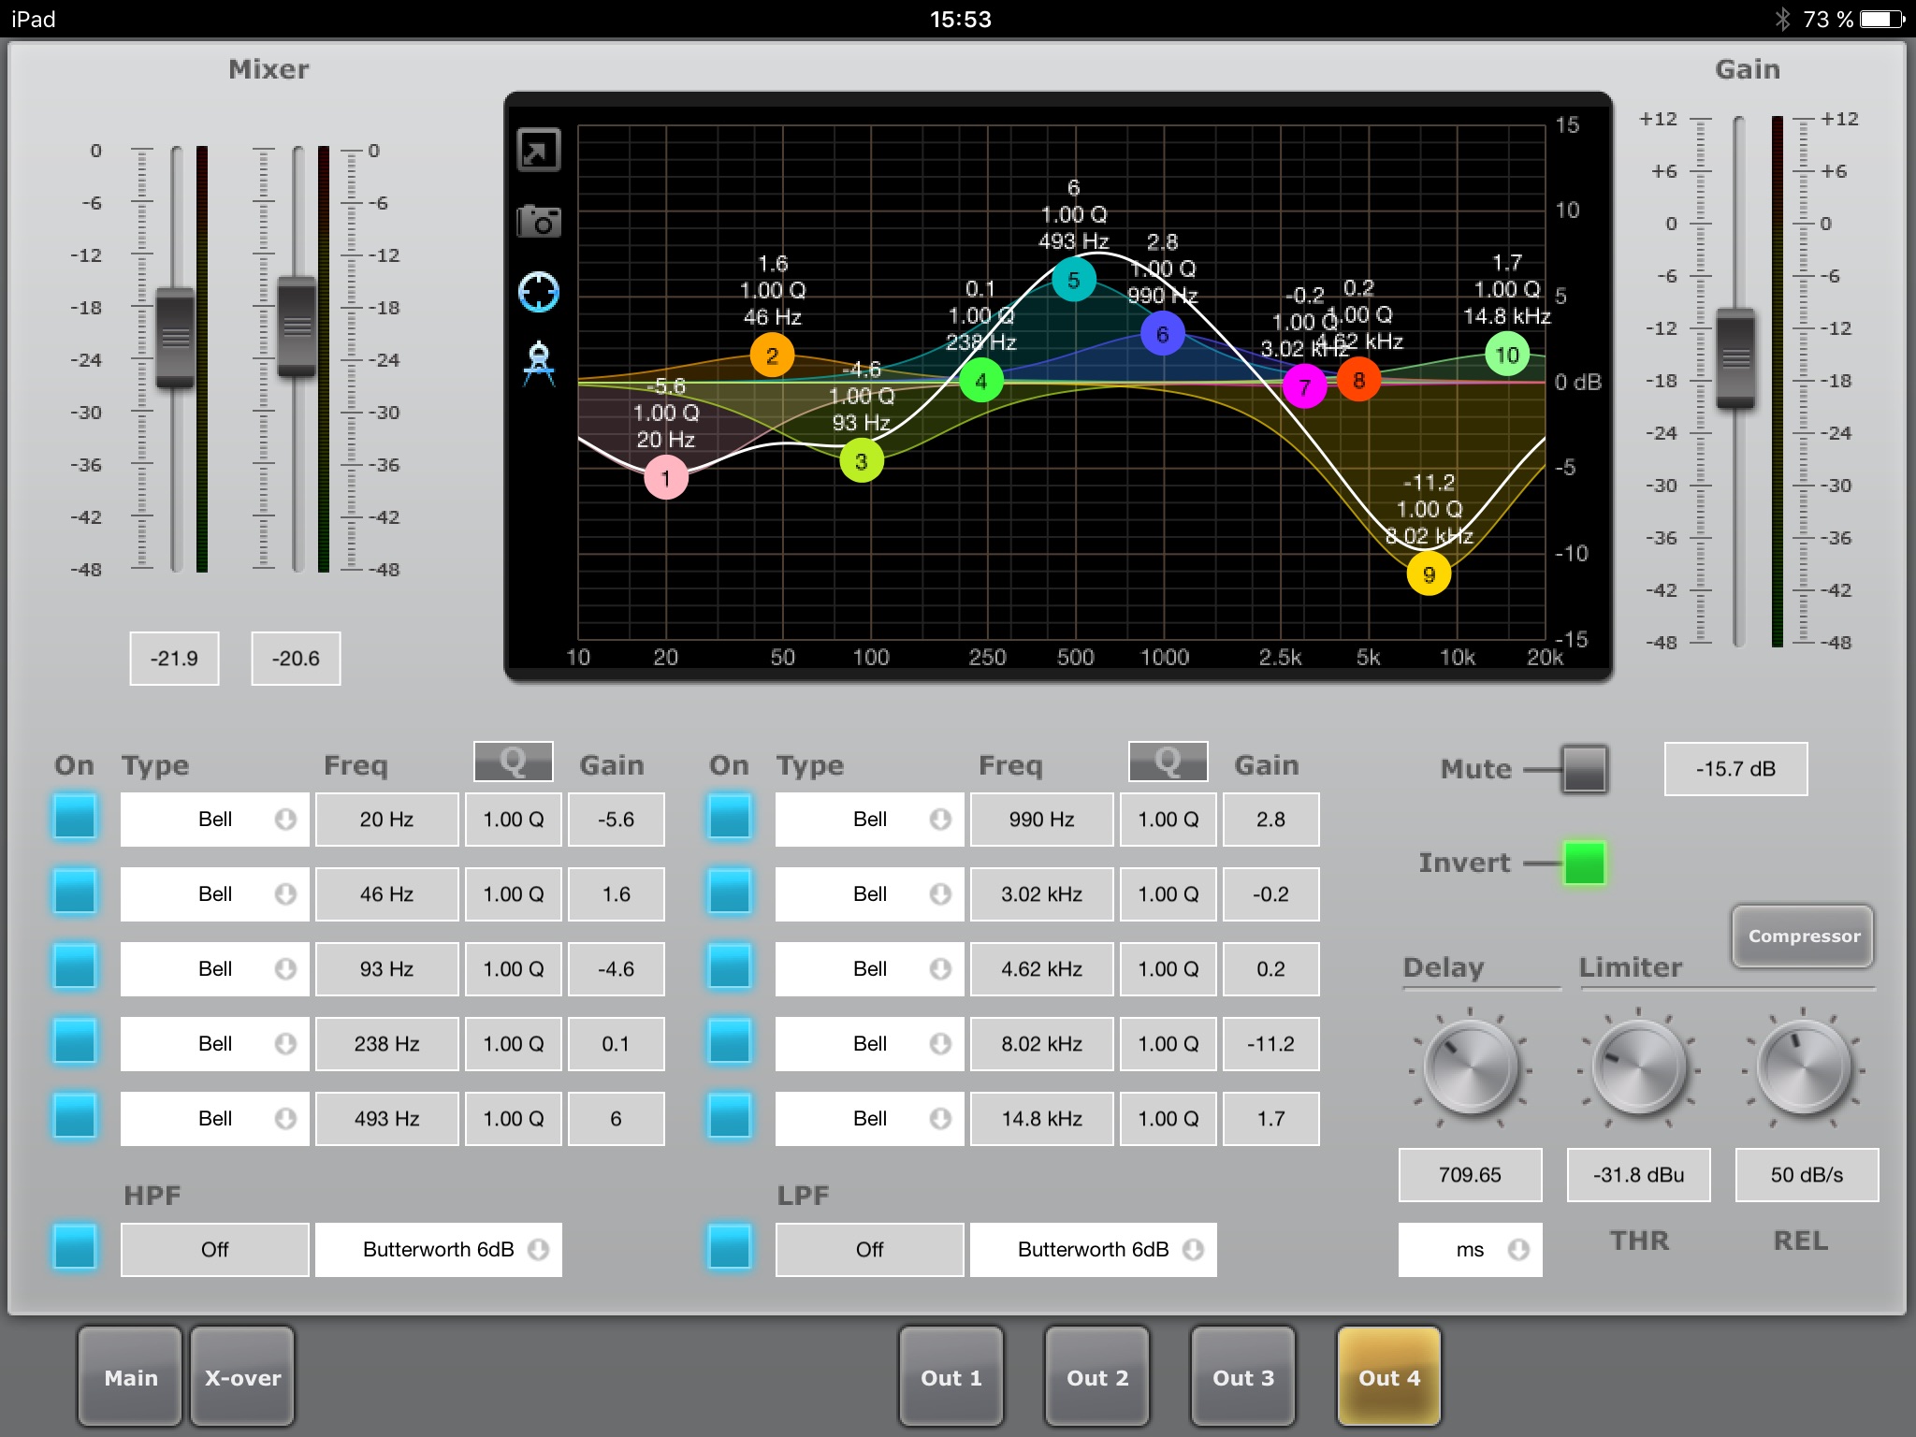The height and width of the screenshot is (1437, 1916).
Task: Toggle the Mute button
Action: click(x=1584, y=769)
